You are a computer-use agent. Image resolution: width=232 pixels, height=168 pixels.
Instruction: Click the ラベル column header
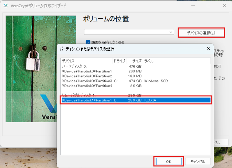coord(177,61)
